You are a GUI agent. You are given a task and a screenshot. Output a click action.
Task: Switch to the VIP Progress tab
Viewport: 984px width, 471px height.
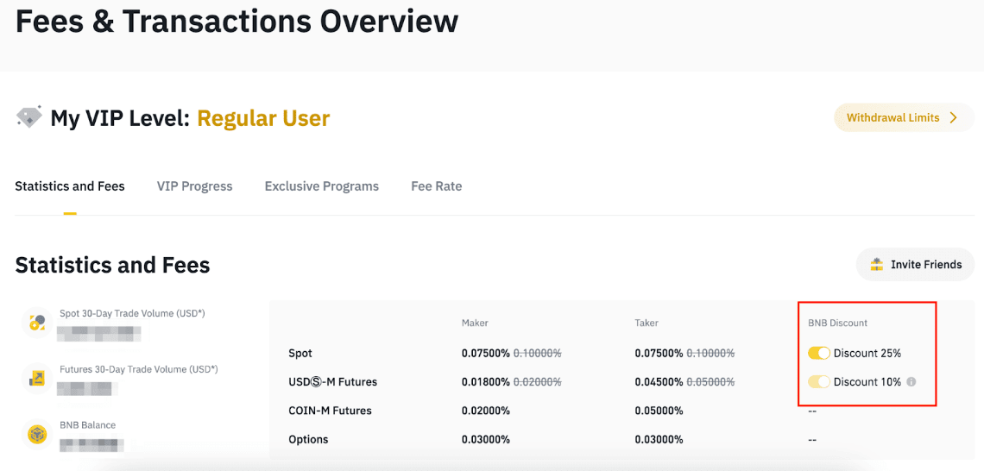click(194, 186)
